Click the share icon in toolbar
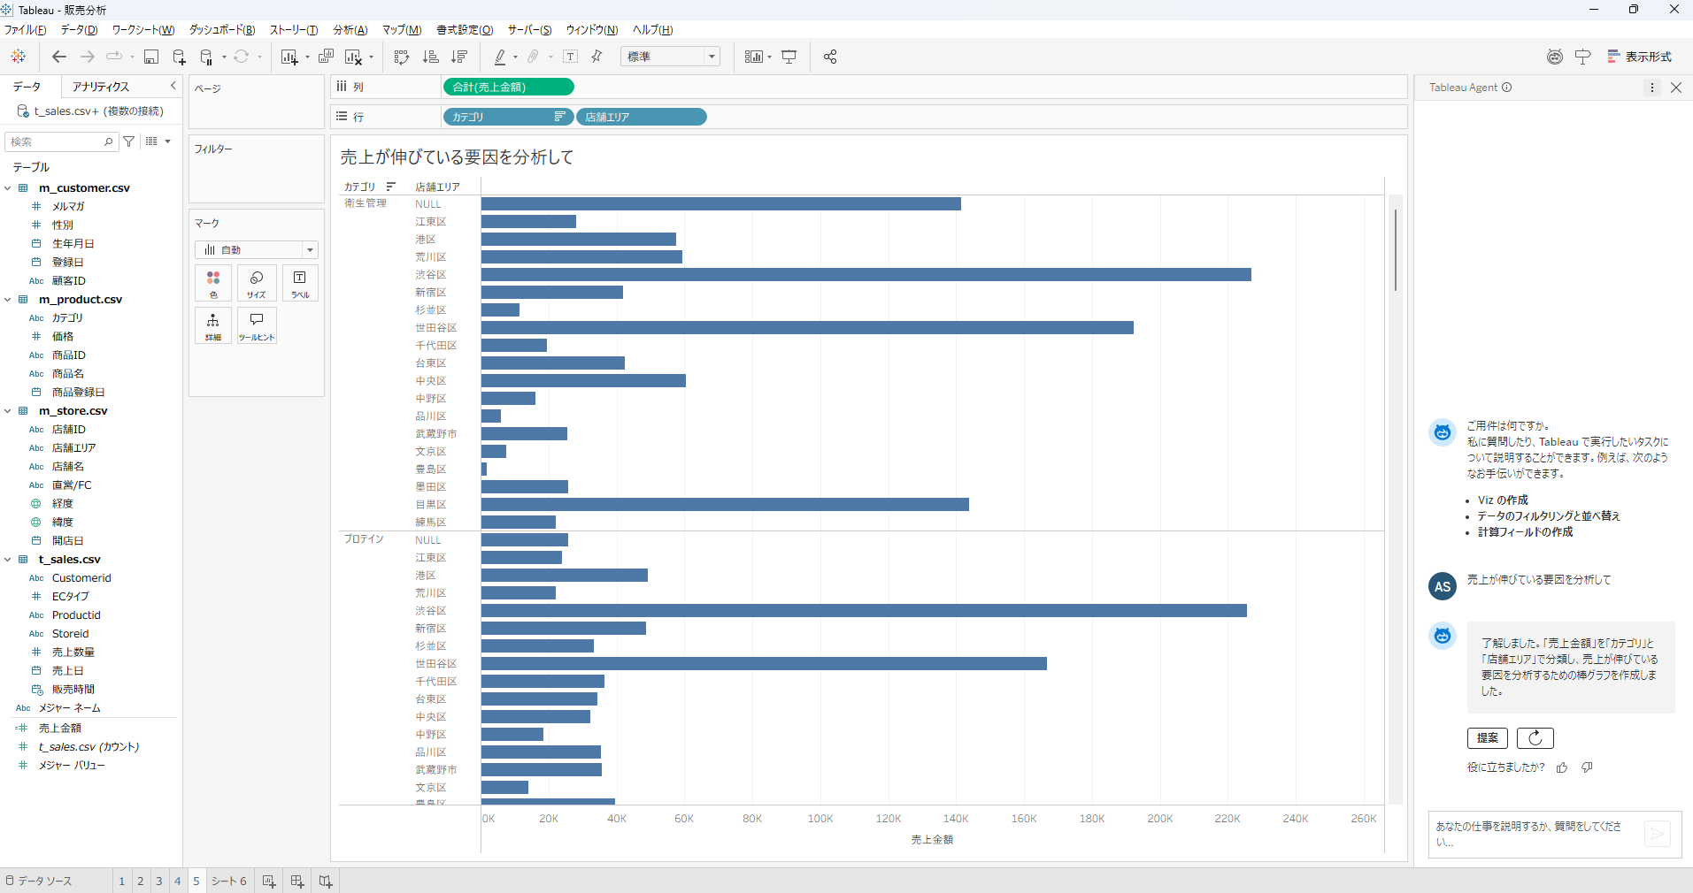Image resolution: width=1693 pixels, height=893 pixels. [x=830, y=57]
